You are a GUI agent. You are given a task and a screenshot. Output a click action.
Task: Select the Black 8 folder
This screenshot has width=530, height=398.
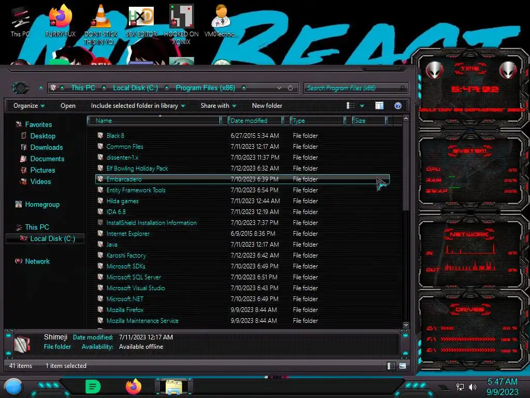pyautogui.click(x=242, y=136)
